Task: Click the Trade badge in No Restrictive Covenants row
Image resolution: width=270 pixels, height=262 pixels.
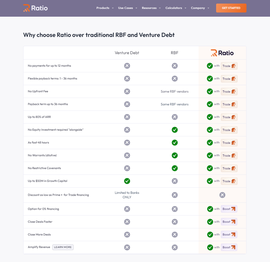Action: click(229, 168)
